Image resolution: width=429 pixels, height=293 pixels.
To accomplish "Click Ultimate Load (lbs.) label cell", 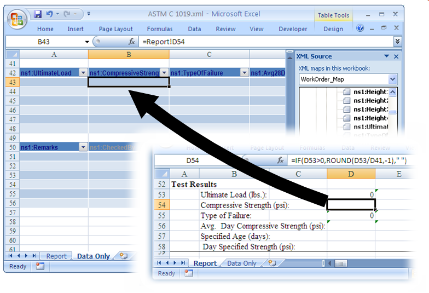I will coord(233,195).
